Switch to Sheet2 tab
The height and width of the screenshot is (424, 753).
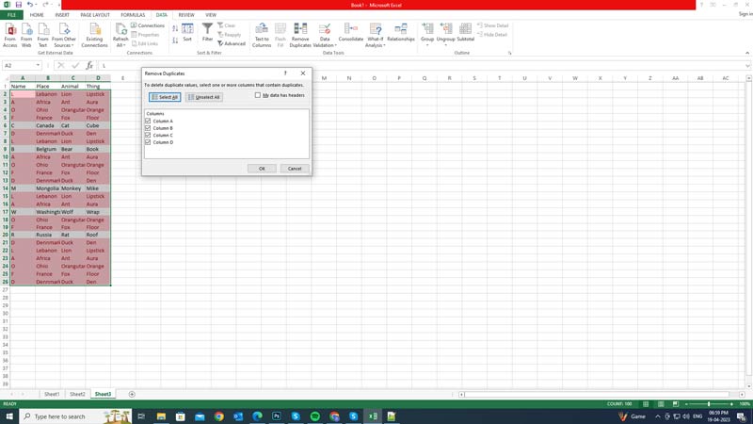pos(77,394)
